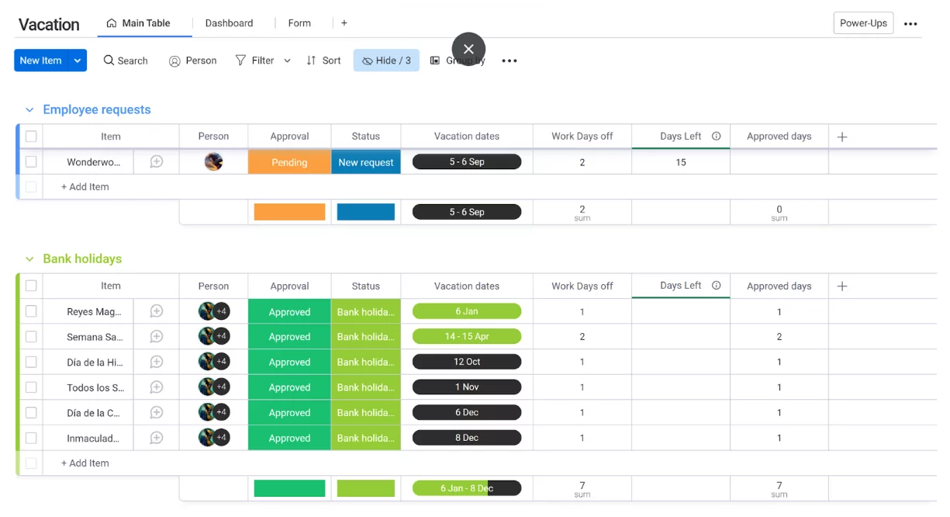Viewport: 950px width, 517px height.
Task: Click the Days Left info icon in Employee requests
Action: pyautogui.click(x=716, y=136)
